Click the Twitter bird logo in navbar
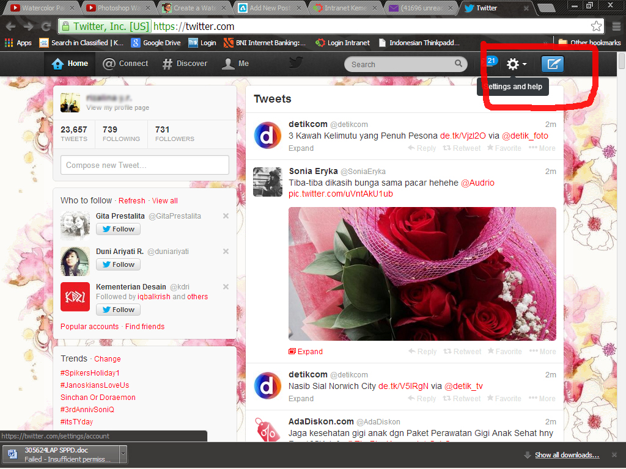 (x=296, y=63)
